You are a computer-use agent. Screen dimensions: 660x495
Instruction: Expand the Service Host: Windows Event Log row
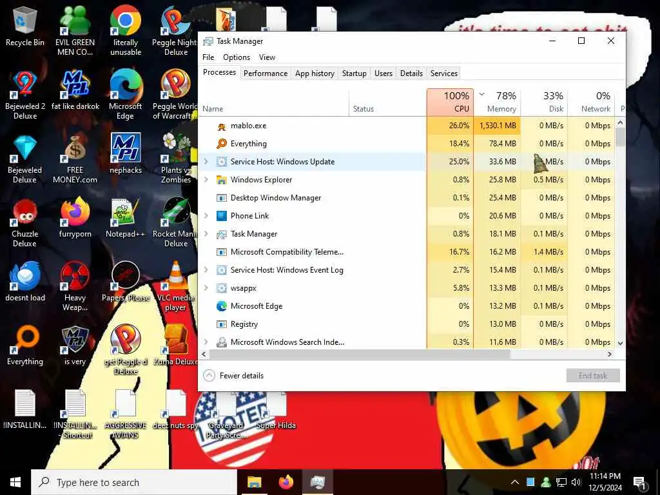206,270
